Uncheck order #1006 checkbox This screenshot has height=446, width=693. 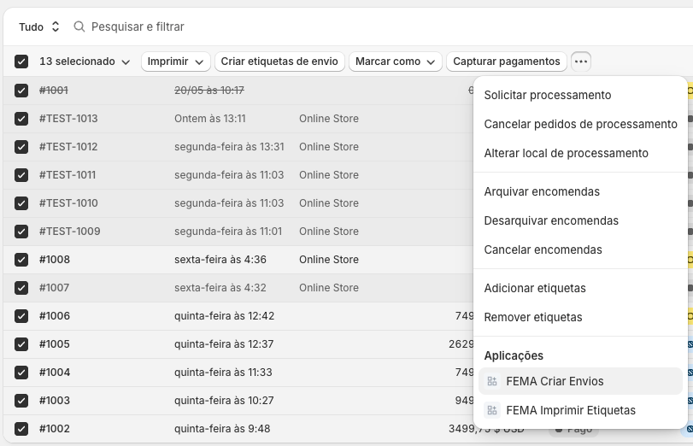point(21,316)
